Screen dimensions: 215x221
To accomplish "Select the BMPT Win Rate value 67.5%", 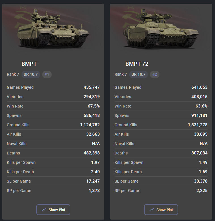I will (x=94, y=106).
